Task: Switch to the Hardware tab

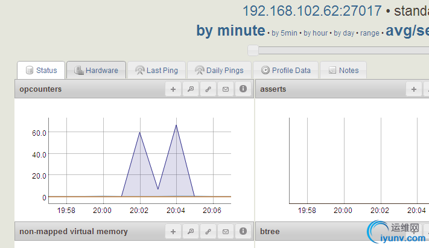Action: (97, 71)
